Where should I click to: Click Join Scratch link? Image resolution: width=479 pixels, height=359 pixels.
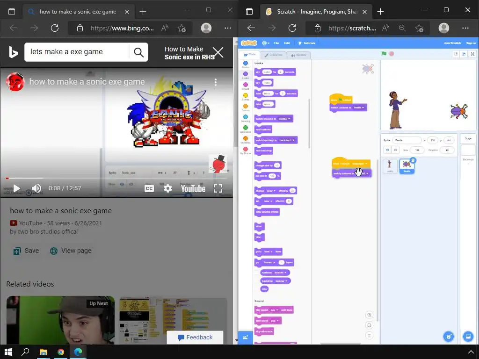(452, 43)
